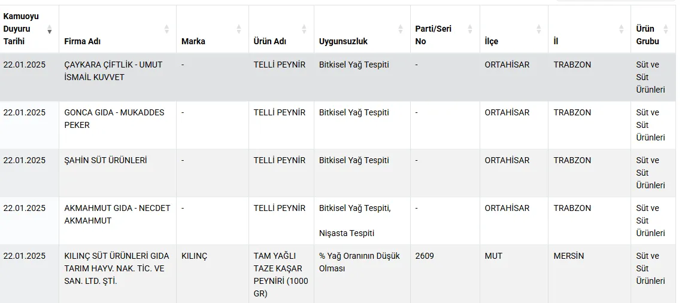Image resolution: width=688 pixels, height=303 pixels.
Task: Click AKMAHMUT GIDA - NECDET AKMAHMUT entry
Action: pos(117,215)
